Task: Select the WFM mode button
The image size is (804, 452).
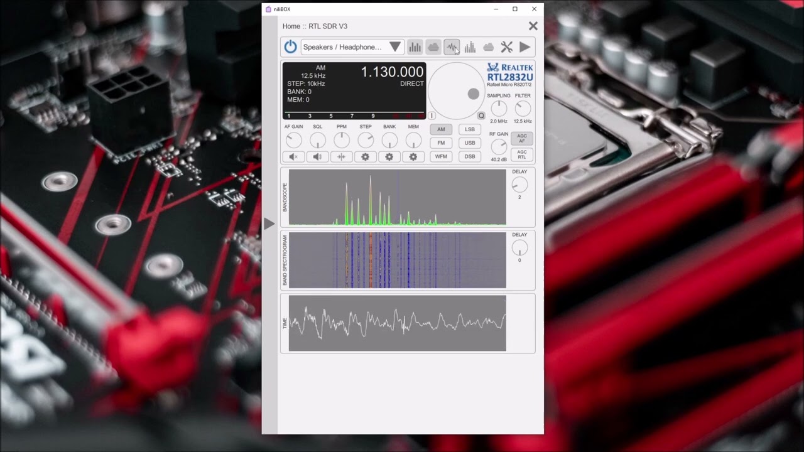Action: tap(441, 157)
